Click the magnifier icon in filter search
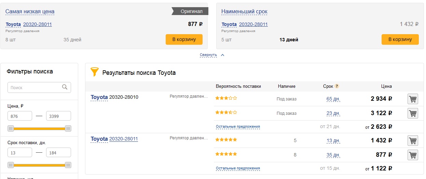This screenshot has height=179, width=426. point(65,87)
